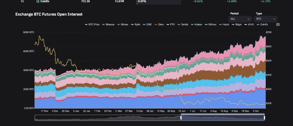This screenshot has height=126, width=293.
Task: Toggle CoinEx legend series
Action: 262,24
